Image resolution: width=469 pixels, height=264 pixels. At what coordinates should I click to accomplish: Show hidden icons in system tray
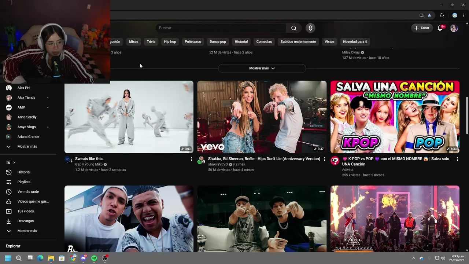tap(414, 258)
